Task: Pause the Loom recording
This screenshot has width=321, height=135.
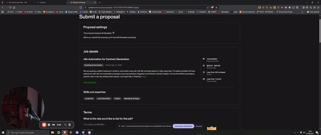Action: coord(49,125)
